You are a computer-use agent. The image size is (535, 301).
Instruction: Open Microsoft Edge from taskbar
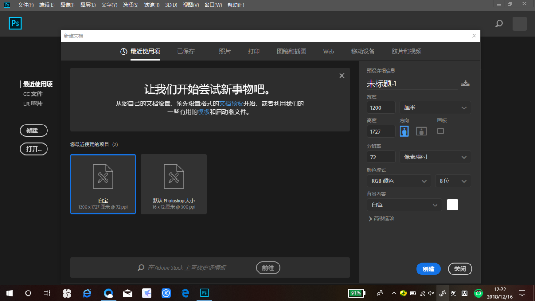185,293
